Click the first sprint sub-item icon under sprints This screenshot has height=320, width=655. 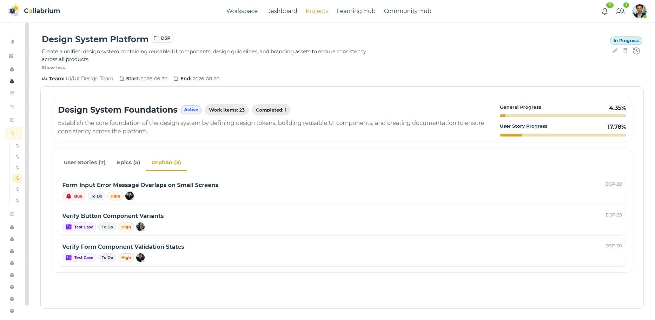point(18,146)
